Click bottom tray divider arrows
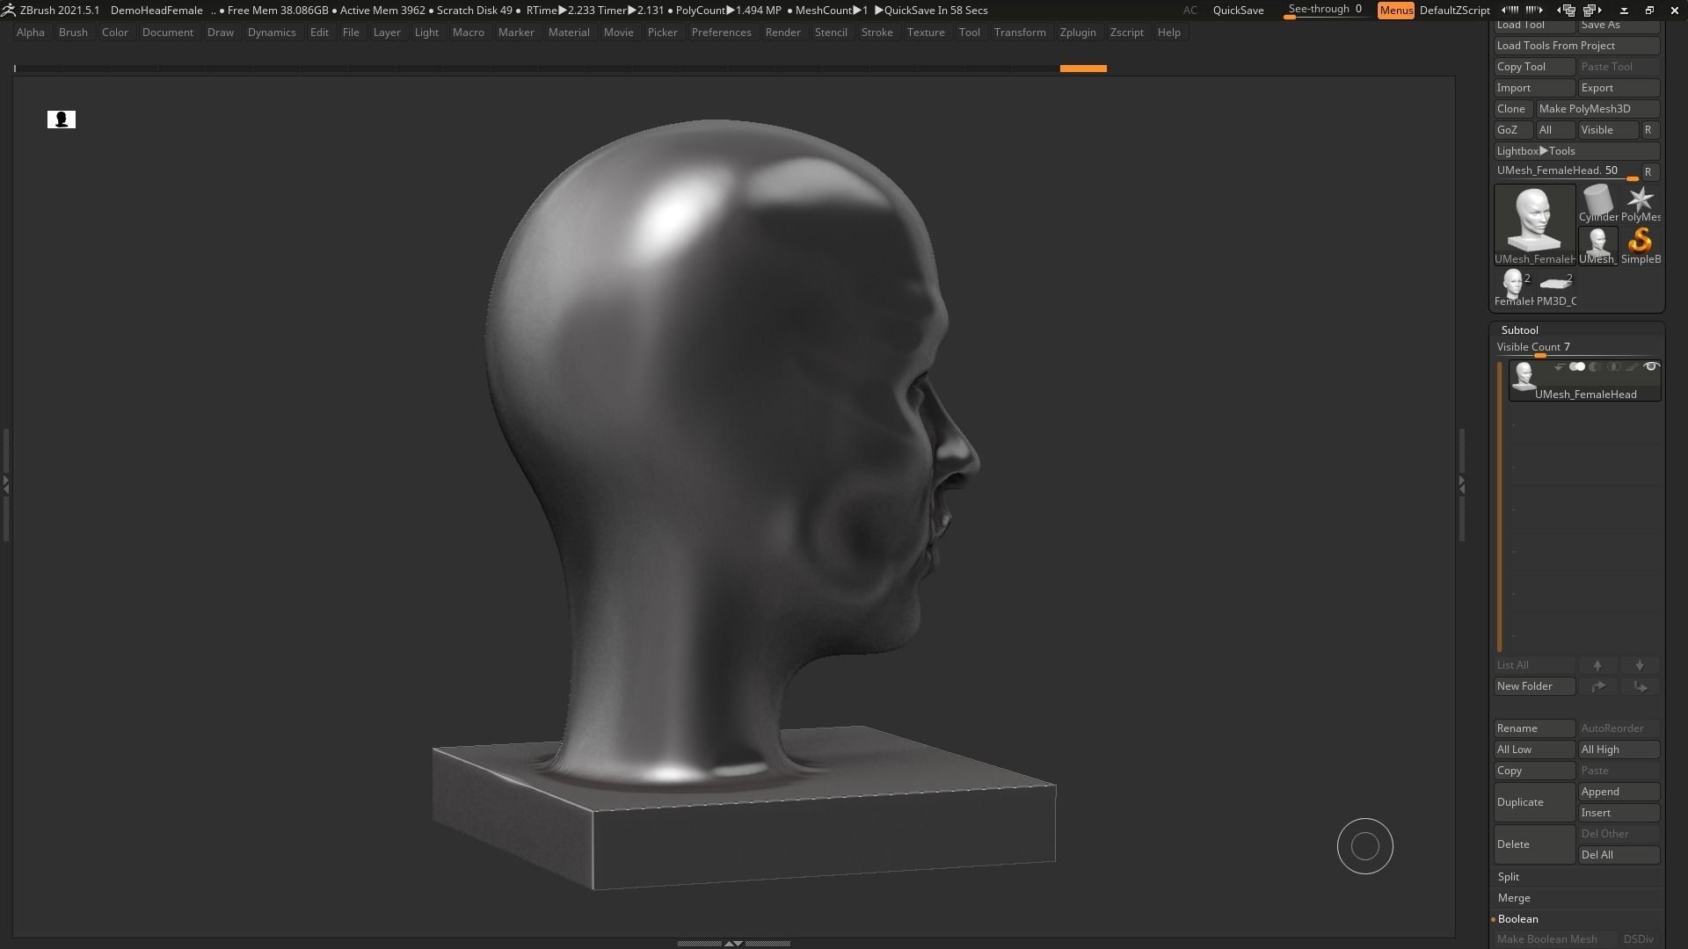This screenshot has height=949, width=1688. point(733,943)
